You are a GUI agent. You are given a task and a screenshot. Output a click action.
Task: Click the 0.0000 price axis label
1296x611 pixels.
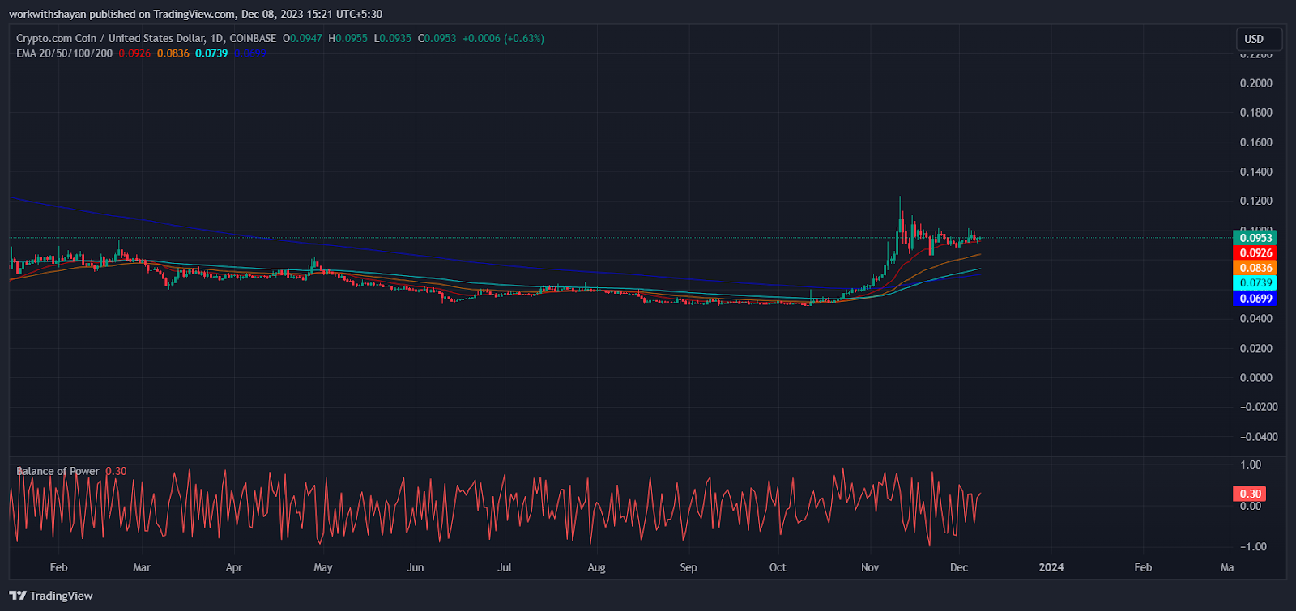click(1256, 378)
